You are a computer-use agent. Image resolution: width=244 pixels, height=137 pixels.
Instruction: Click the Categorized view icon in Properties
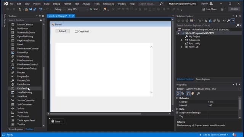178,94
